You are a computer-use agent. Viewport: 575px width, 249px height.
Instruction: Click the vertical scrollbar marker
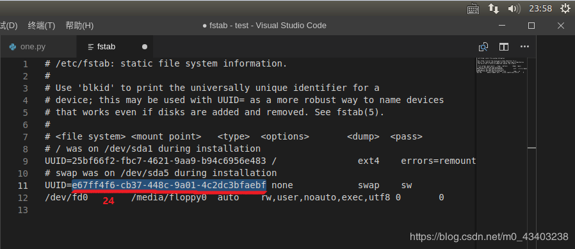(x=531, y=148)
